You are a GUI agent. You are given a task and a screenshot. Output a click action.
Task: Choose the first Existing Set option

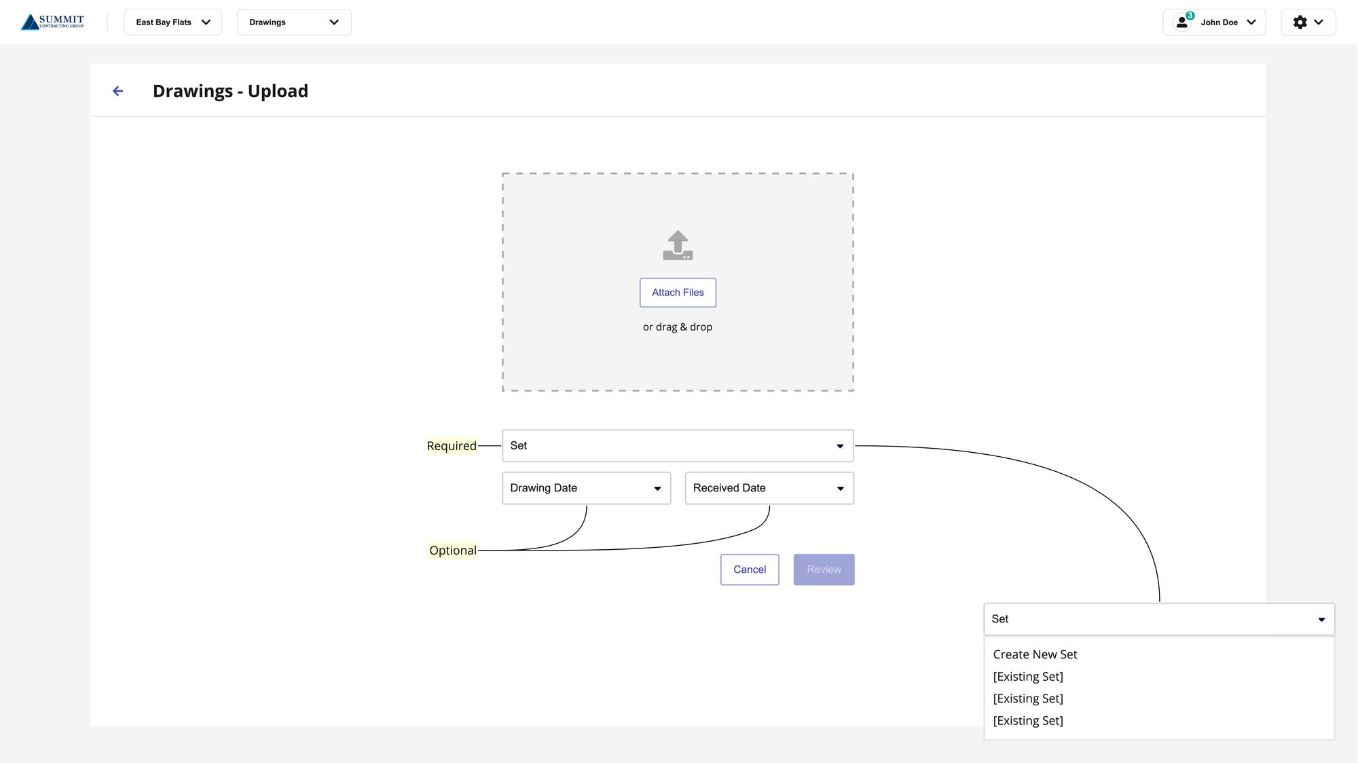1028,677
